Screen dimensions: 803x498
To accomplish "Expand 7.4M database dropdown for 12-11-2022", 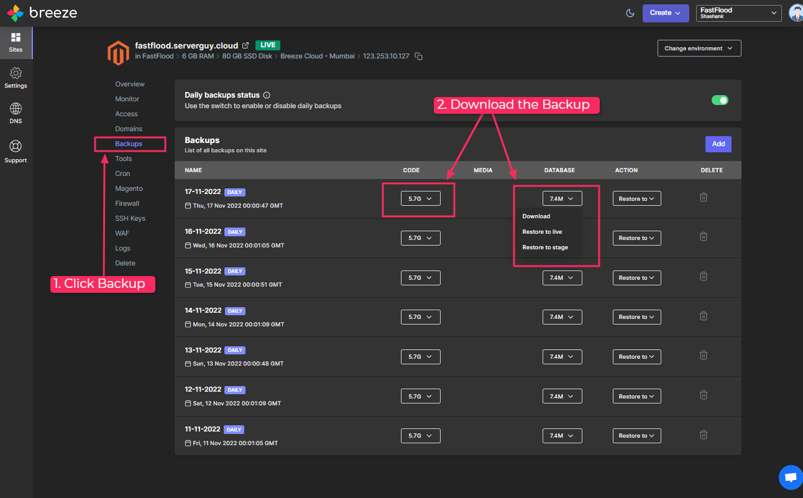I will click(562, 396).
